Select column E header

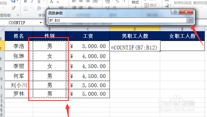(182, 29)
